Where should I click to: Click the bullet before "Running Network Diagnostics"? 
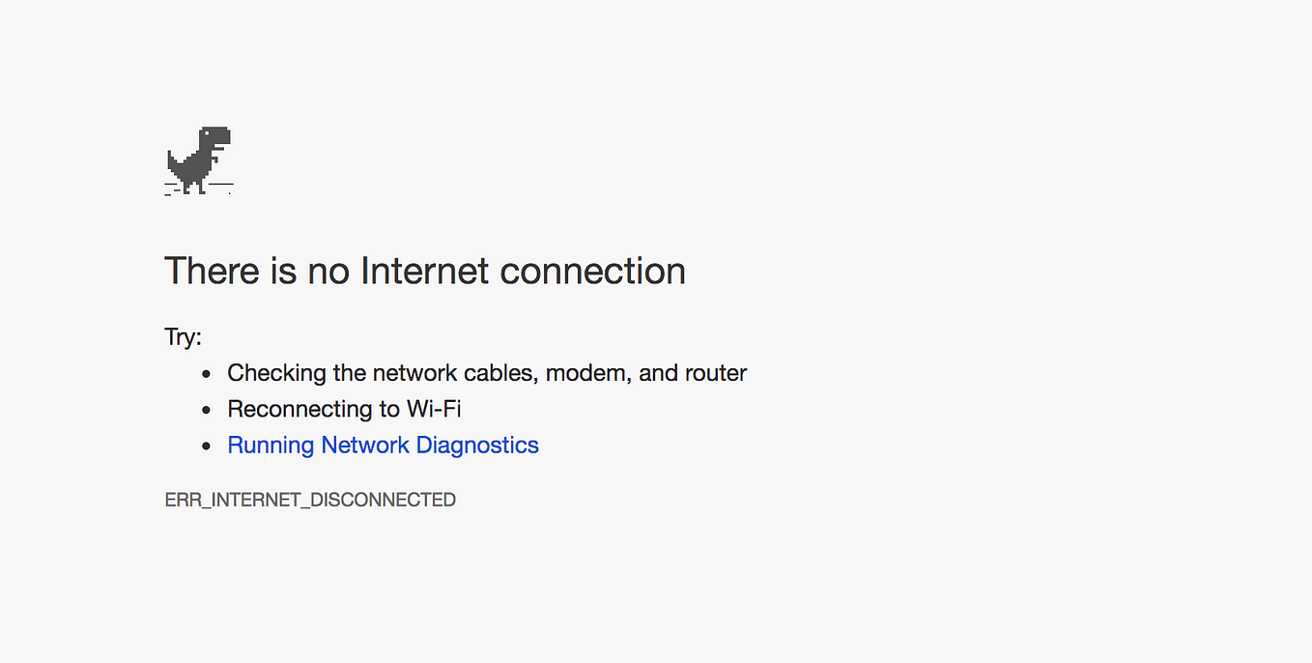pos(206,446)
